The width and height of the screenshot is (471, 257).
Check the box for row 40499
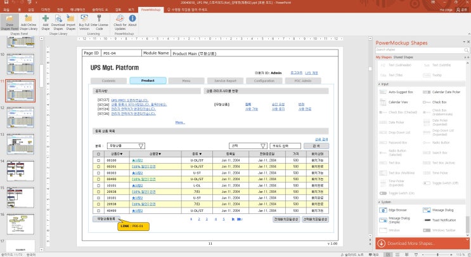tap(98, 211)
